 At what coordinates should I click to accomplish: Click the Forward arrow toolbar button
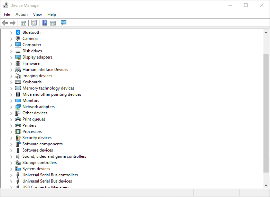(x=13, y=23)
